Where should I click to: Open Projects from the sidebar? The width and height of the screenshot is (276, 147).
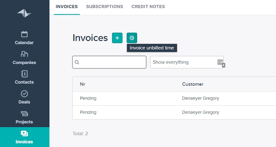[24, 117]
